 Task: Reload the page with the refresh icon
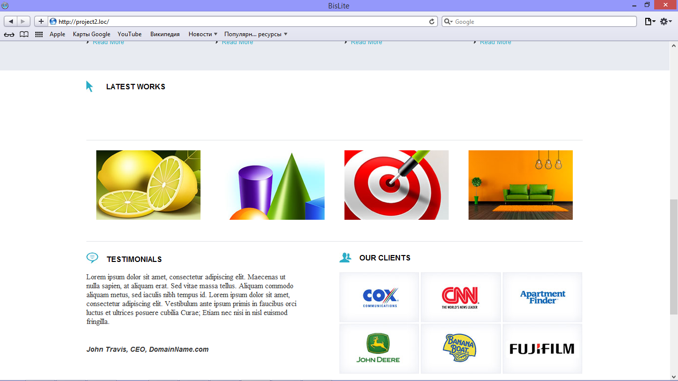coord(432,21)
